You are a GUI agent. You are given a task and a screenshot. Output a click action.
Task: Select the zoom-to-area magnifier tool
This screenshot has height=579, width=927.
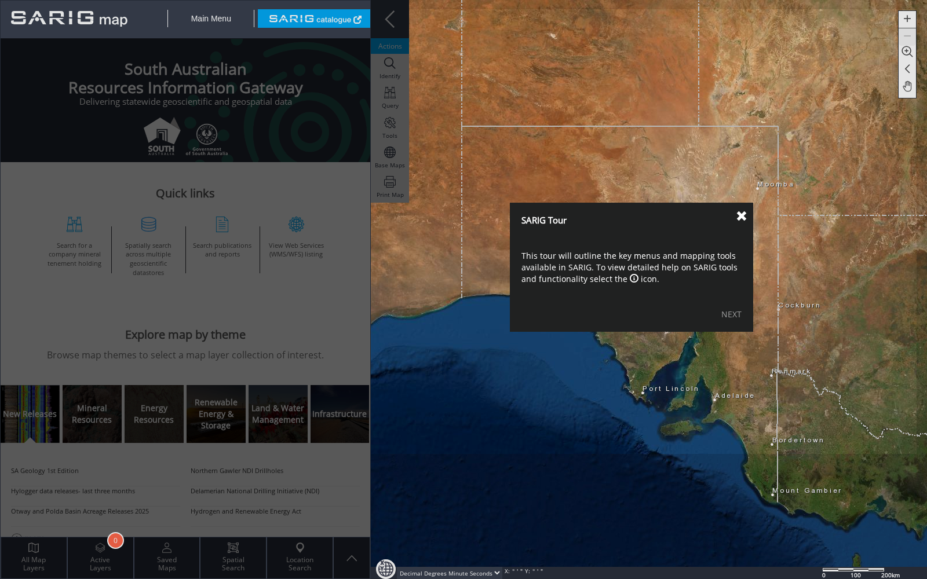click(907, 52)
